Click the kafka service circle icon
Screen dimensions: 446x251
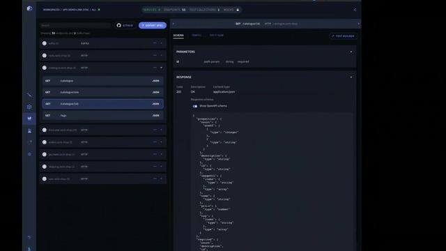click(x=45, y=43)
